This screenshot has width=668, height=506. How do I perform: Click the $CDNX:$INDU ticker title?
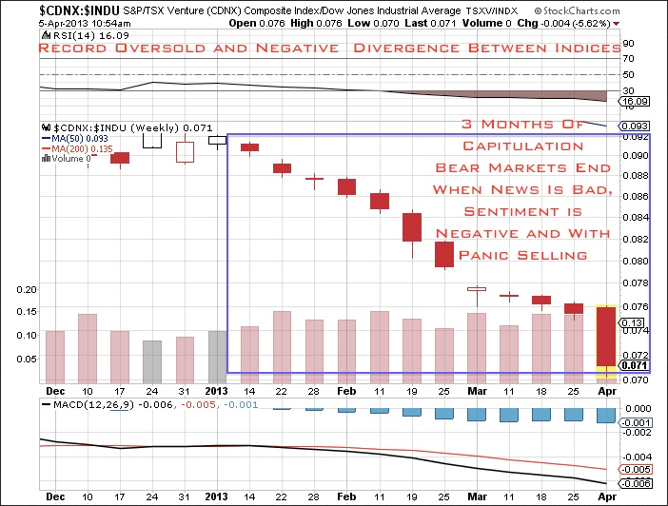pyautogui.click(x=80, y=10)
